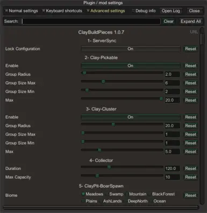
Task: Reset Clay-Cluster Group Size Max
Action: click(190, 134)
